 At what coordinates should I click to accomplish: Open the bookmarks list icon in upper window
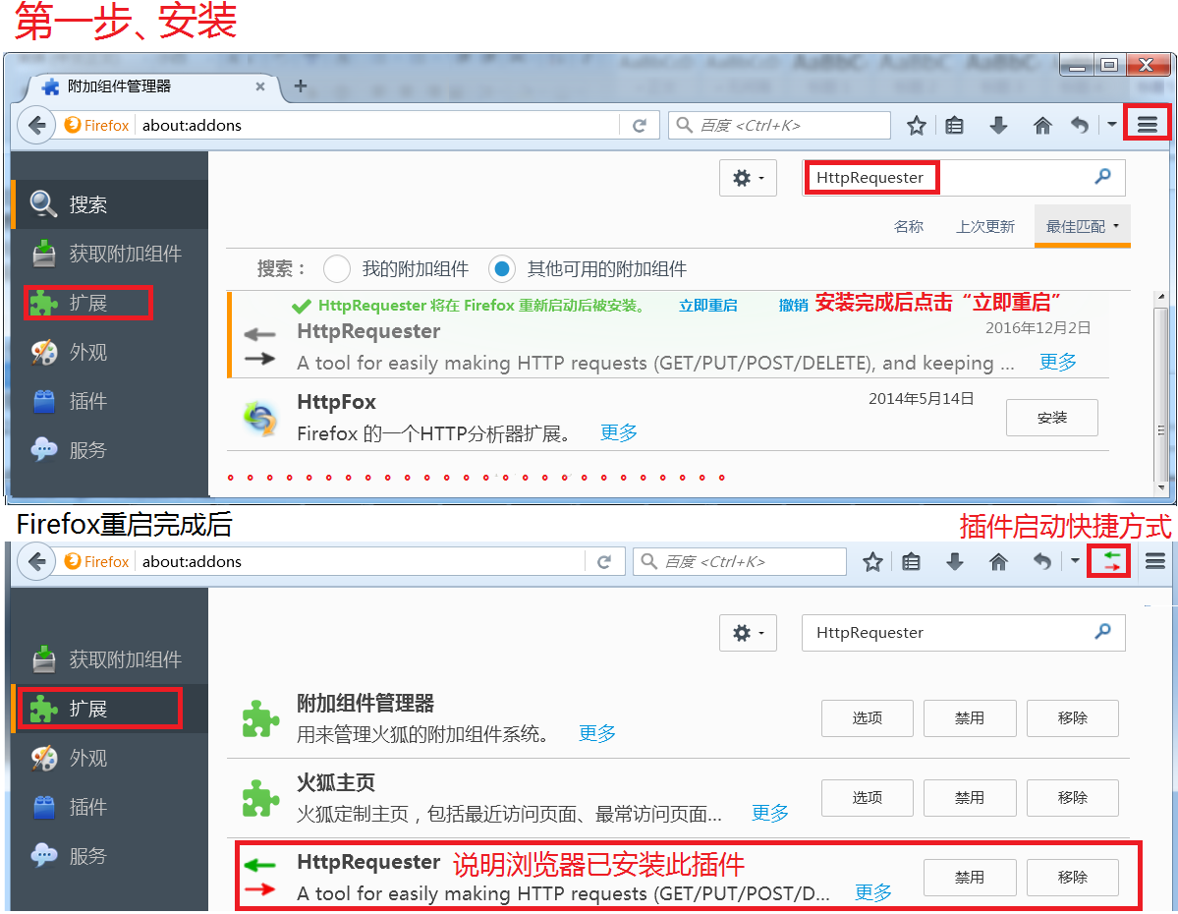coord(954,126)
